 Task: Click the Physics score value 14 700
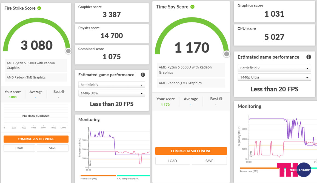[112, 36]
